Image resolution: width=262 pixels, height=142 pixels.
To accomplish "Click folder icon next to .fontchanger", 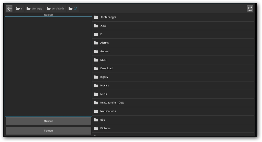I will (96, 17).
